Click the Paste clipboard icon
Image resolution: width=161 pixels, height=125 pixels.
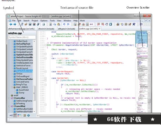(59, 24)
